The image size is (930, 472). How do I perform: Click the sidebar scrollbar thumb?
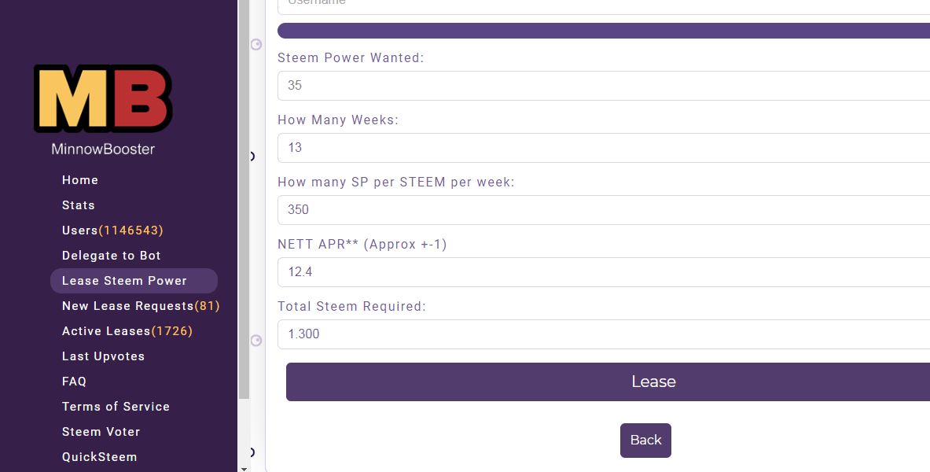pos(244,200)
